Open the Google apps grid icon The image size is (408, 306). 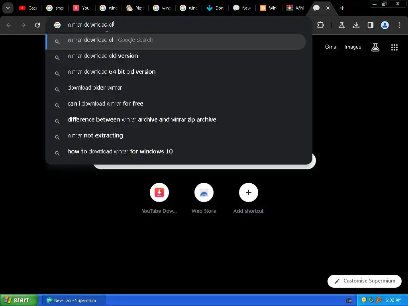tap(394, 47)
